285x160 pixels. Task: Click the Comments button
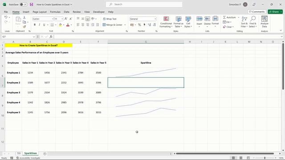coord(257,12)
